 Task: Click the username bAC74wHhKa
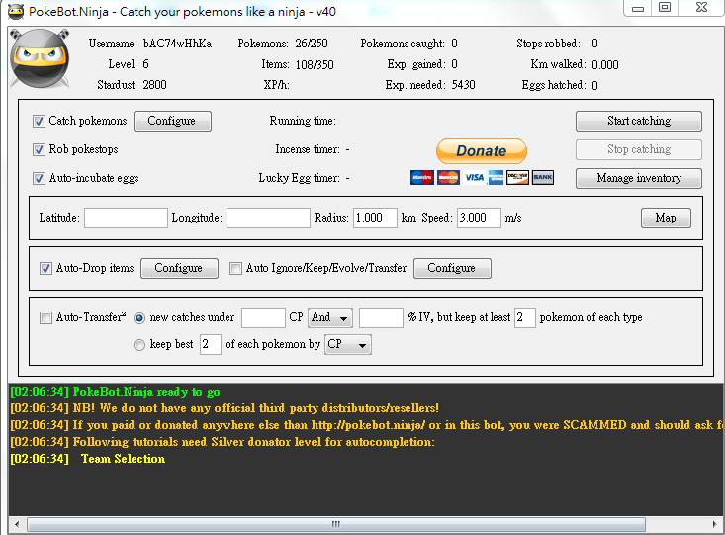point(178,44)
